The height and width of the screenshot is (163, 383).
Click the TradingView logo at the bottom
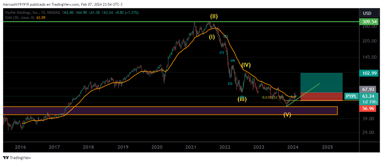(17, 158)
